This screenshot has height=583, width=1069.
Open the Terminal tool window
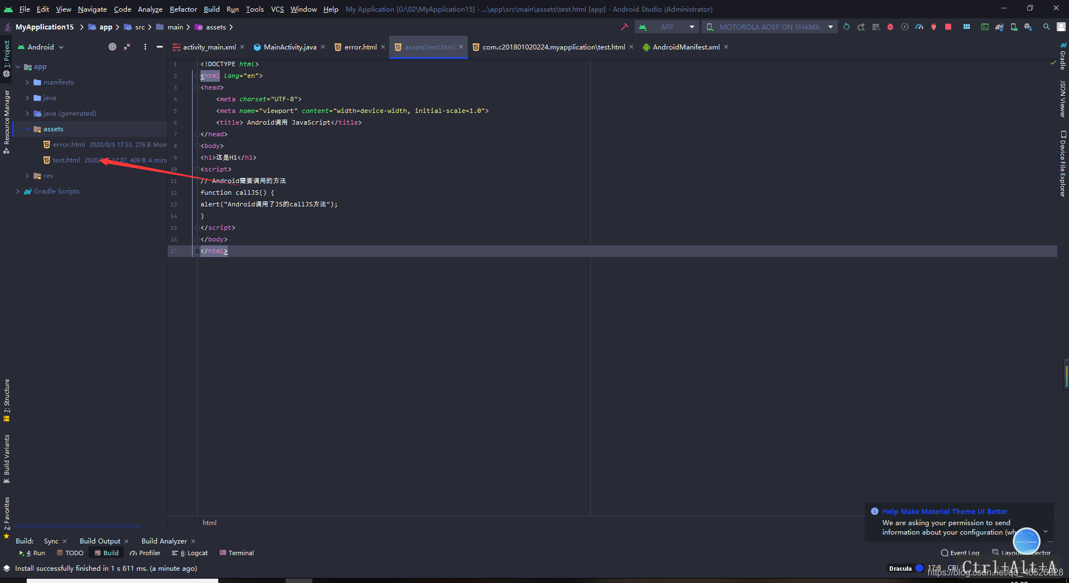237,553
